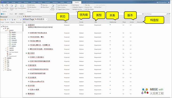172x98 pixels.
Task: Open the Notes Format ribbon button
Action: pos(53,7)
